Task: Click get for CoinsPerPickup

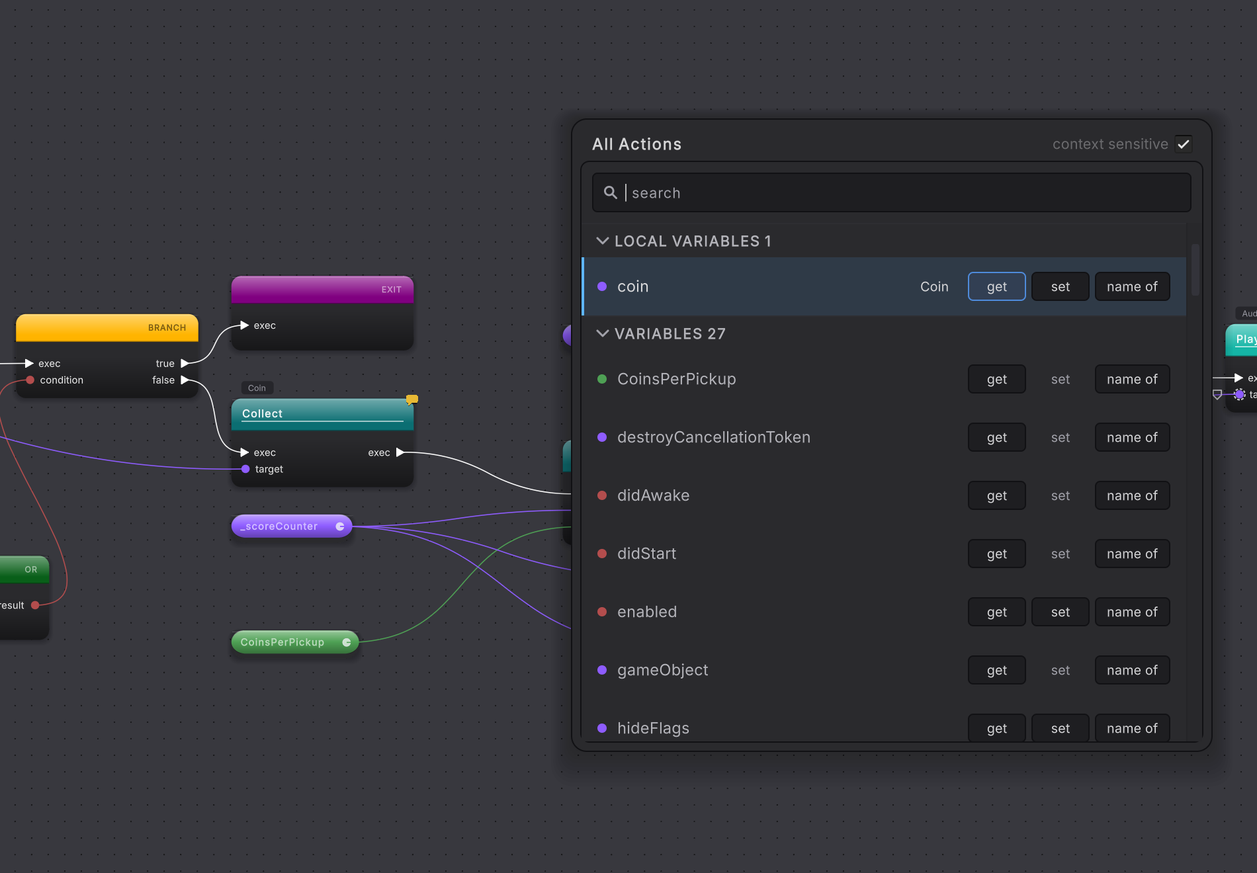Action: click(x=996, y=379)
